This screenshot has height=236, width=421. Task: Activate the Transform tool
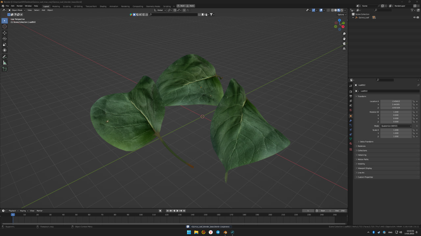click(5, 50)
